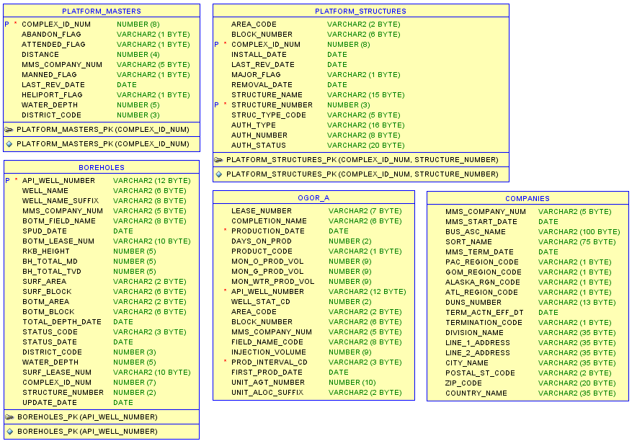Select the DAYS_ON_PROD column
Viewport: 632px width, 441px height.
tap(261, 241)
